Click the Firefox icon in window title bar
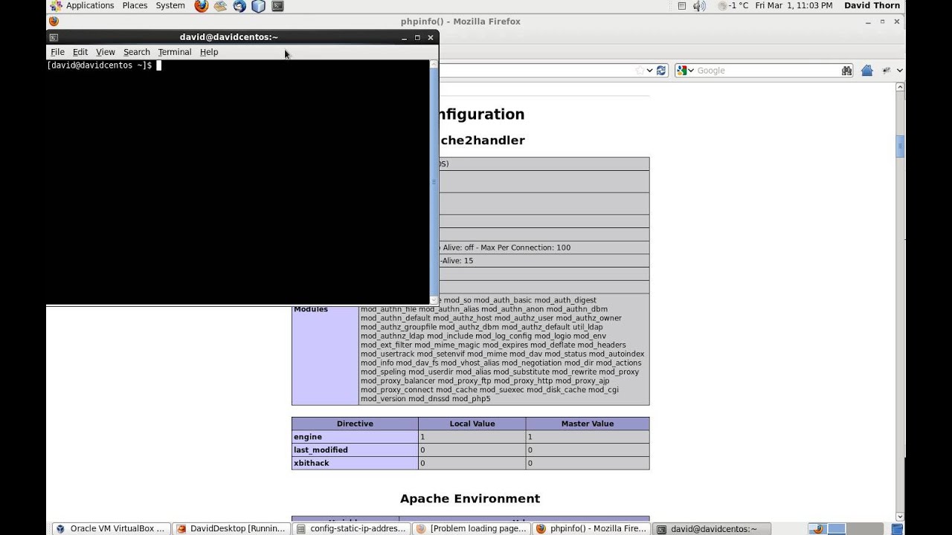952x535 pixels. 54,22
